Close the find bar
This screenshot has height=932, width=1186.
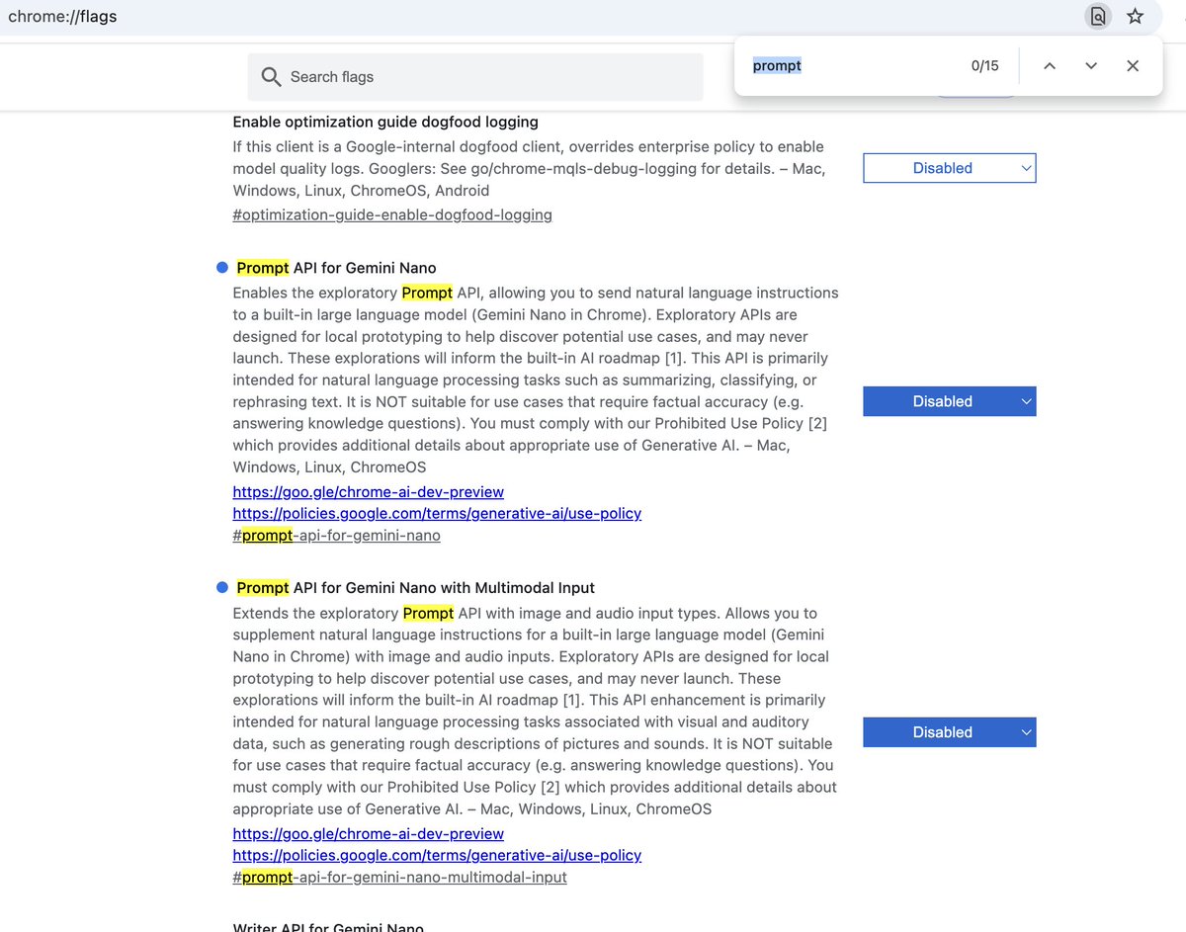click(1133, 66)
